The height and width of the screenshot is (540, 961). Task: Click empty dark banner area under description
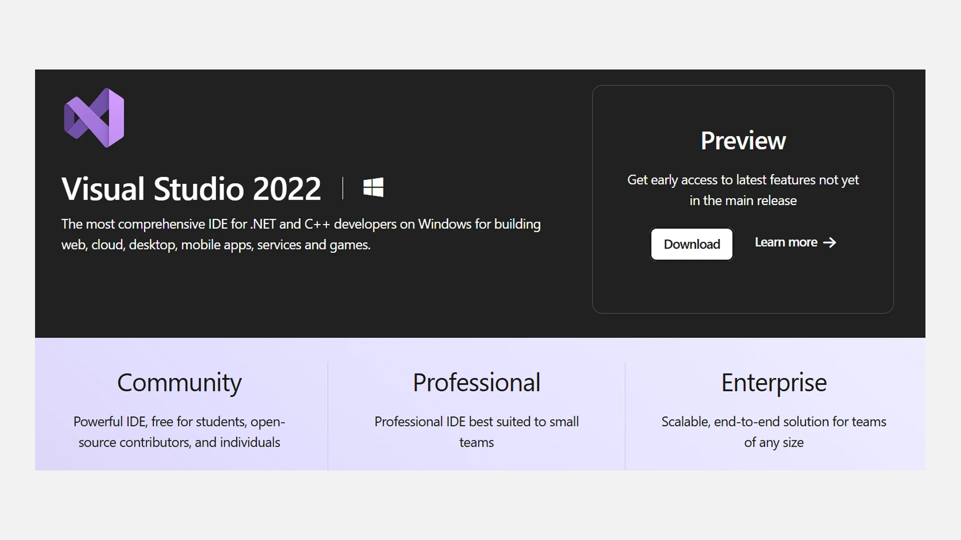point(300,297)
